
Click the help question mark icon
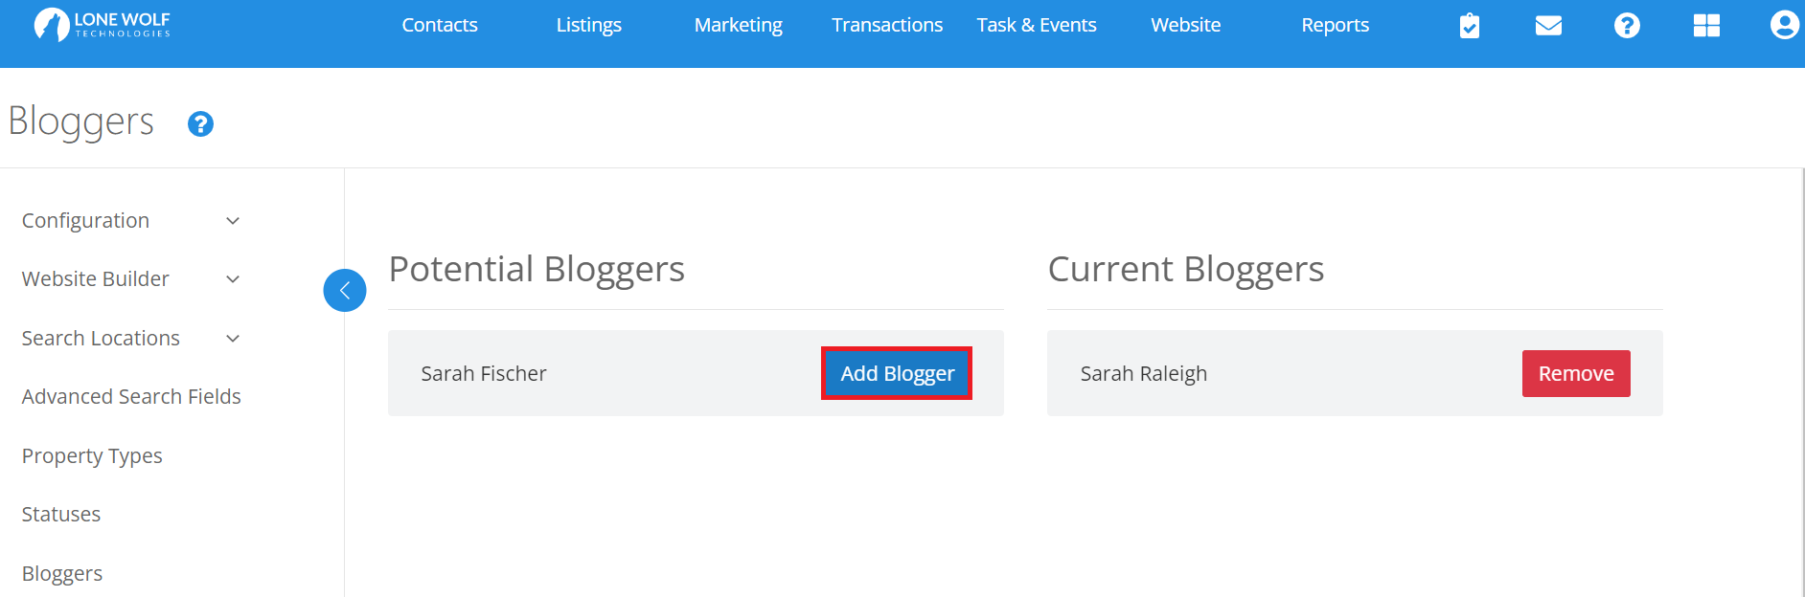pos(1627,25)
